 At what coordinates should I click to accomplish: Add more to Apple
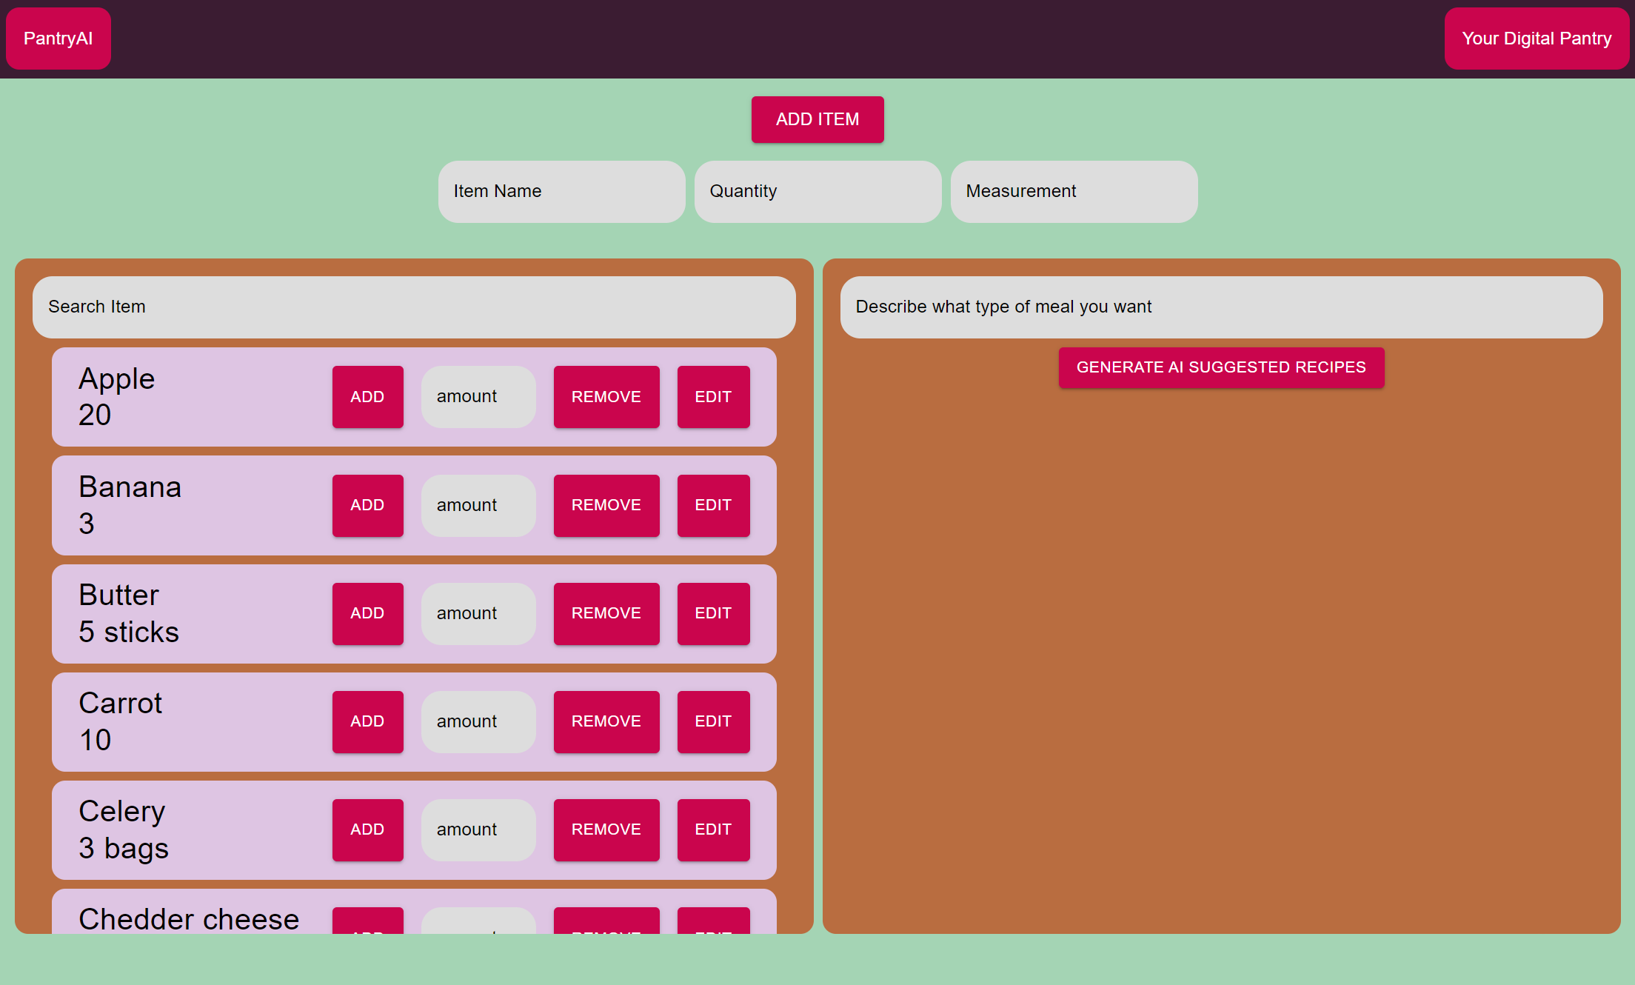coord(367,397)
